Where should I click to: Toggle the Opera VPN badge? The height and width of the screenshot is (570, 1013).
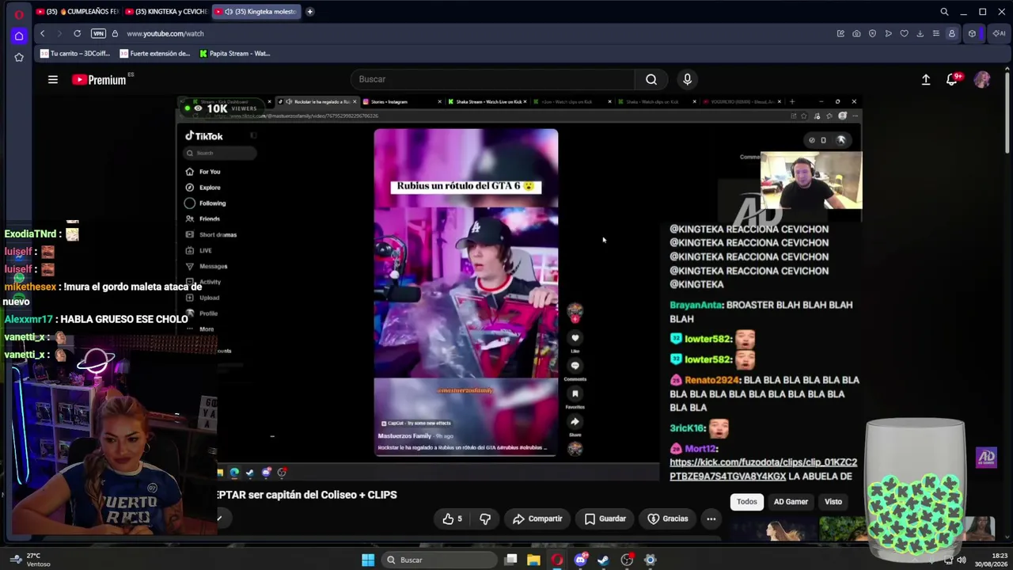(98, 33)
